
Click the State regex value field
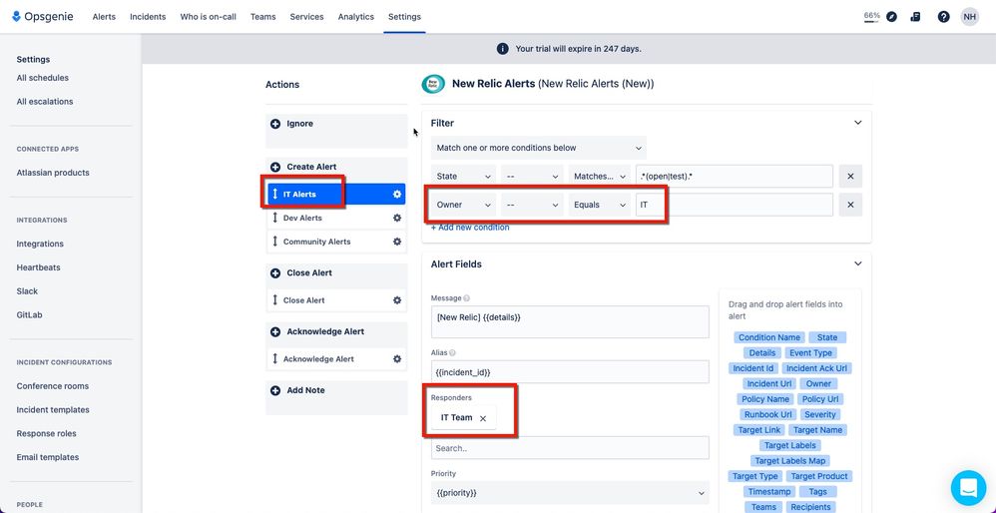(735, 177)
